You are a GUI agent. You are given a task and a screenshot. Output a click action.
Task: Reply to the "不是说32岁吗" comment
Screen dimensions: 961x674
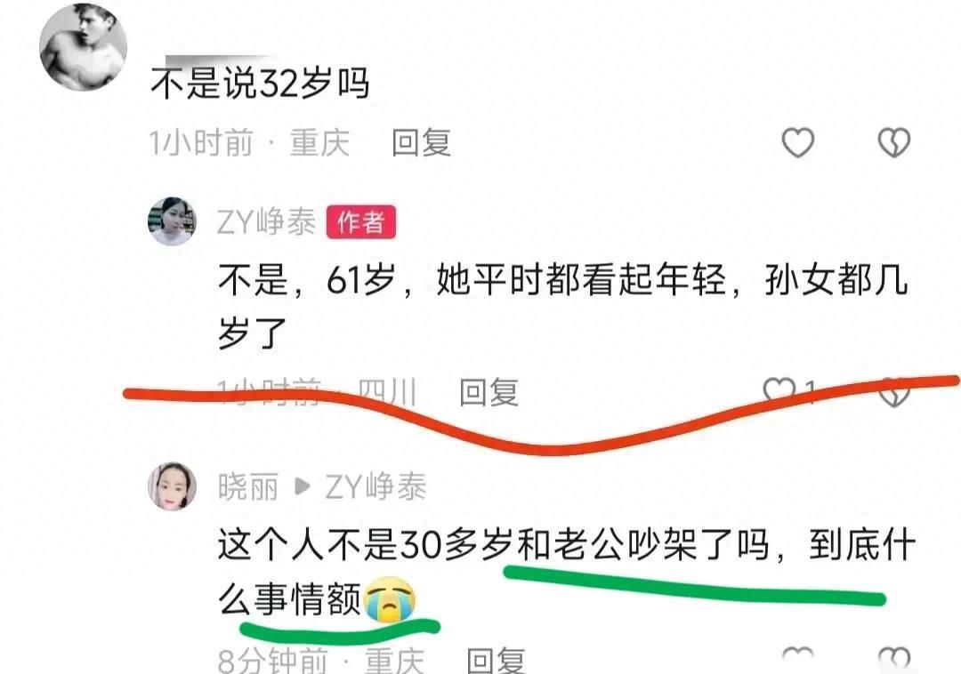421,142
